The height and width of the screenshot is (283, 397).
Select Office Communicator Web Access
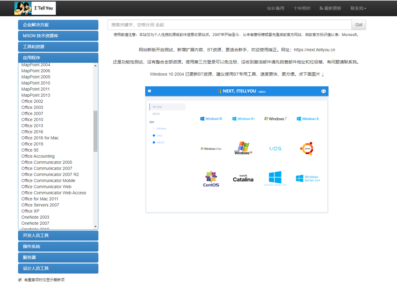tap(54, 193)
